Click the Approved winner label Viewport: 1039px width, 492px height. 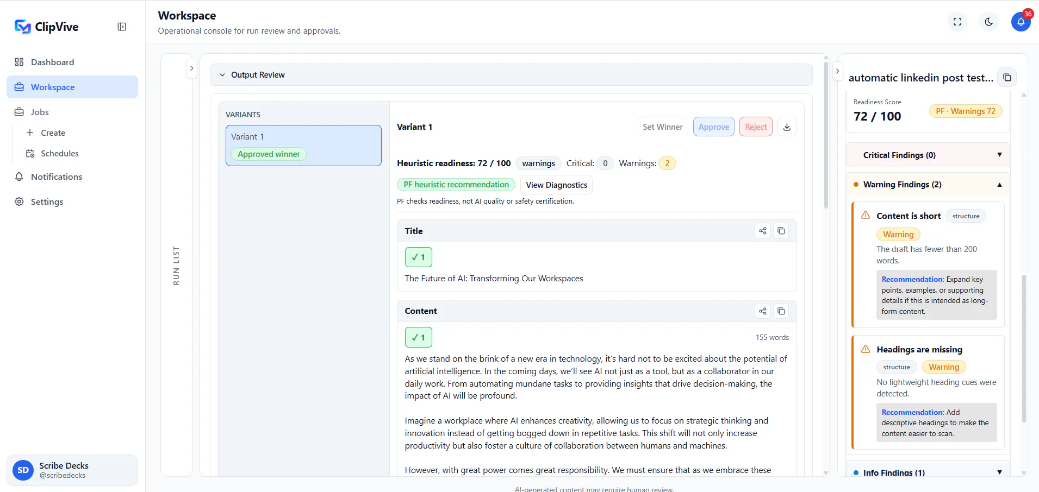(269, 154)
